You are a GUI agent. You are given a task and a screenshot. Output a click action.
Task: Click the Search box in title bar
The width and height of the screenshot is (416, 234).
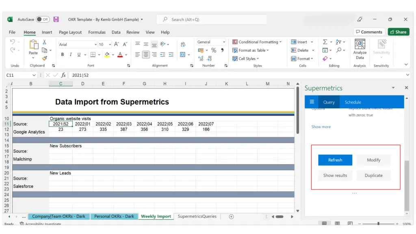(211, 19)
